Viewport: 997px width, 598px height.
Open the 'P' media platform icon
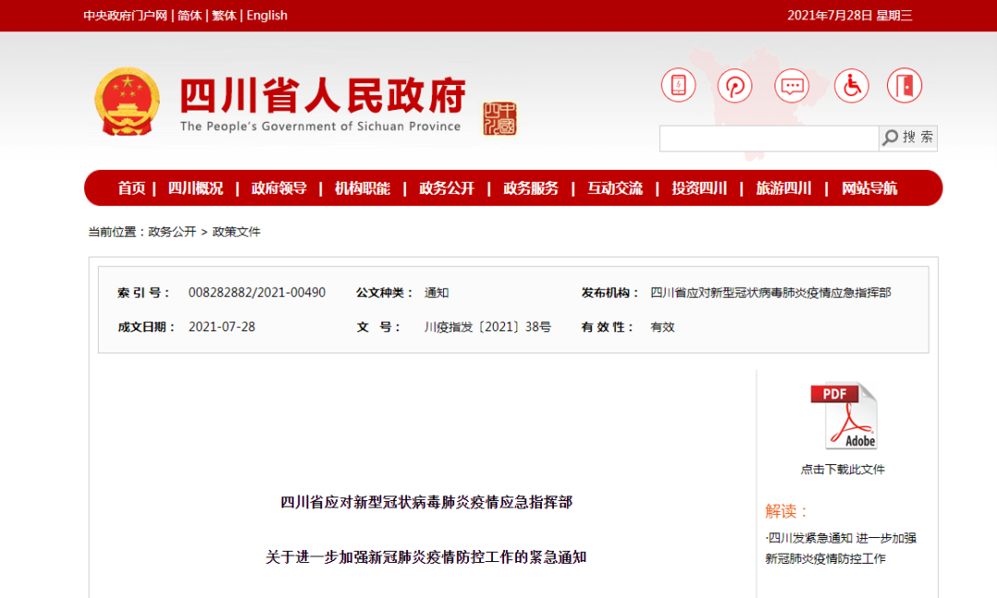pos(735,85)
